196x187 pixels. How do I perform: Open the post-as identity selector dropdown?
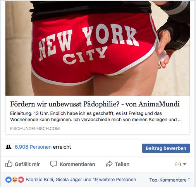(181, 164)
